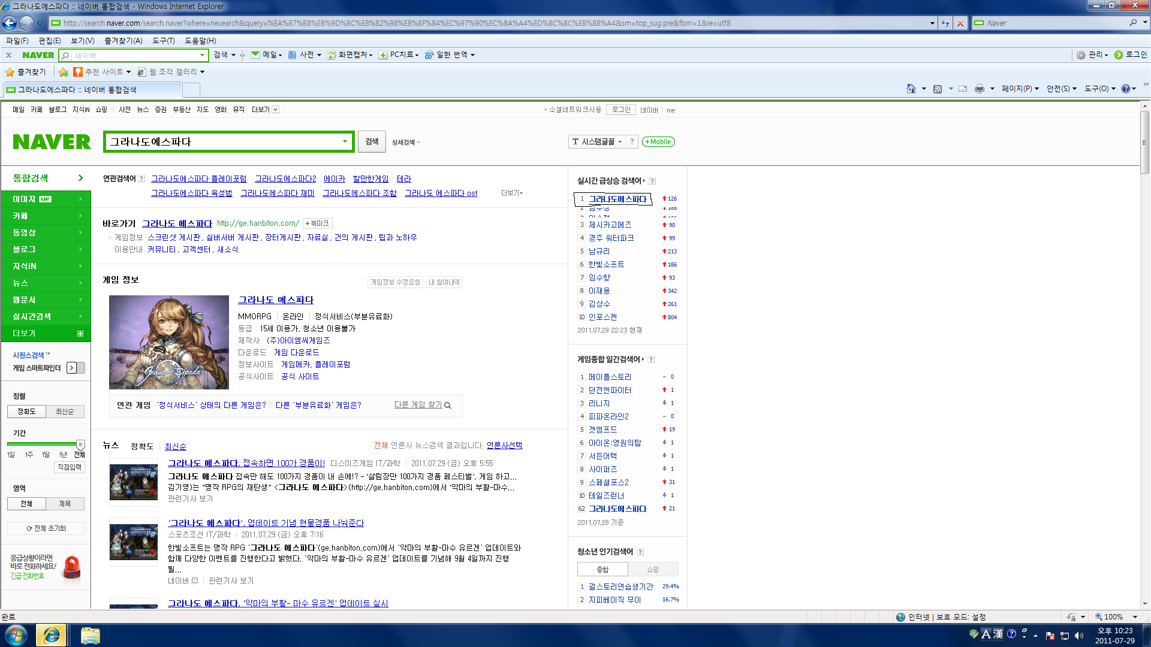Click the Print icon in the command bar

point(980,89)
